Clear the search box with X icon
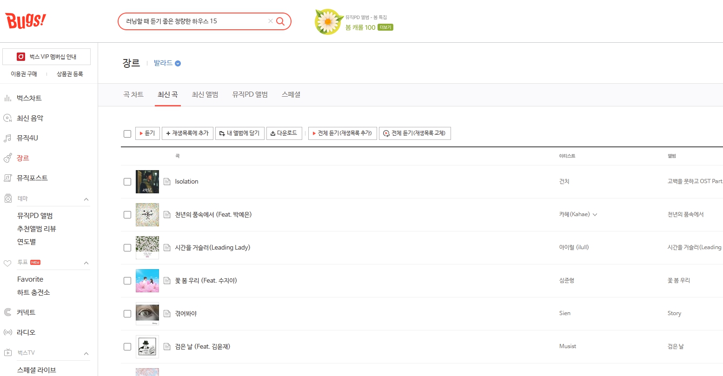Screen dimensions: 723x376 click(270, 21)
